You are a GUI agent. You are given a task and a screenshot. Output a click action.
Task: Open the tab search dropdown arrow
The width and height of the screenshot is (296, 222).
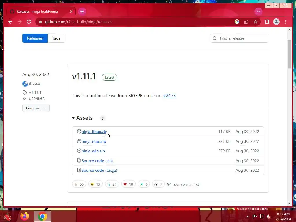[x=258, y=12]
